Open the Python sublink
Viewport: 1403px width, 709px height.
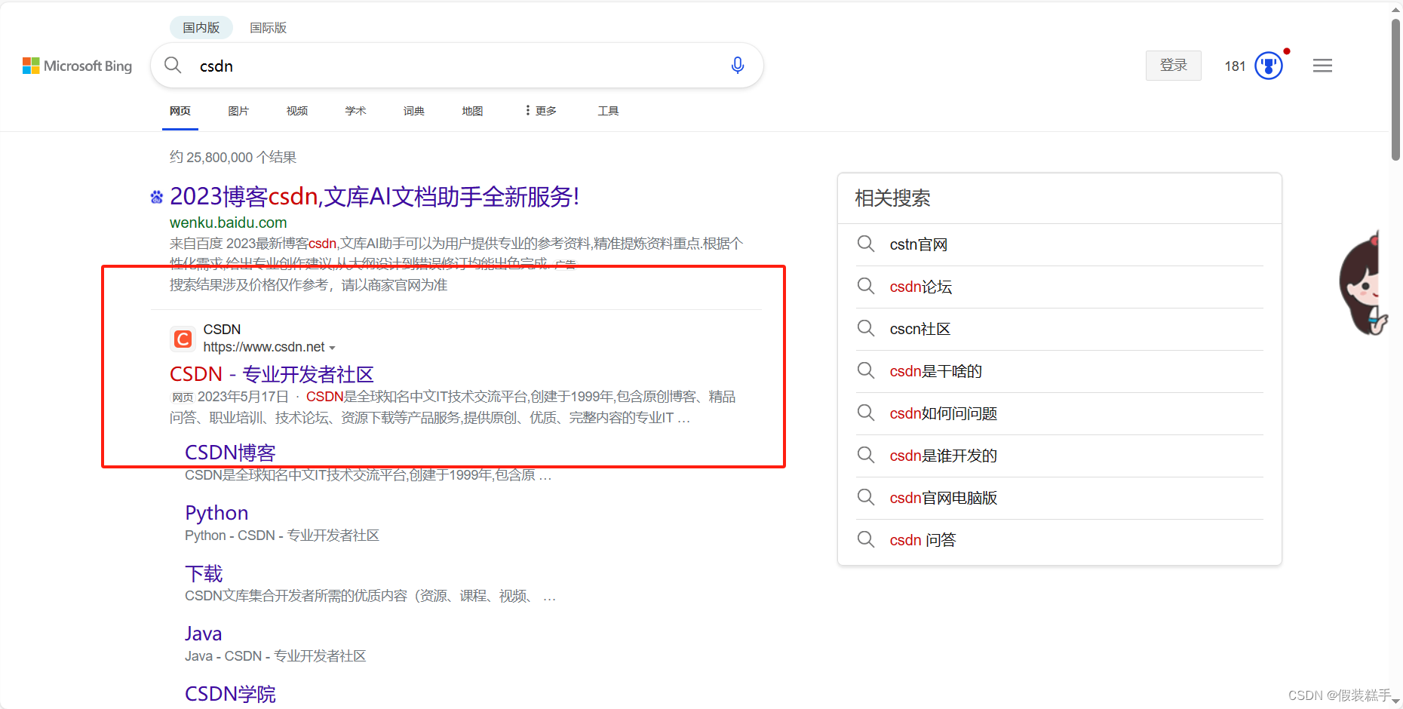point(216,513)
